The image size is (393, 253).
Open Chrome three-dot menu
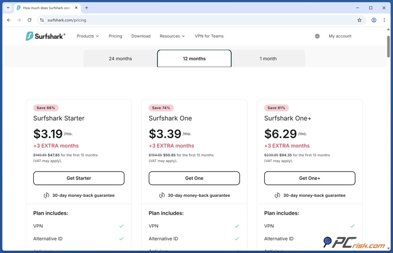[384, 20]
